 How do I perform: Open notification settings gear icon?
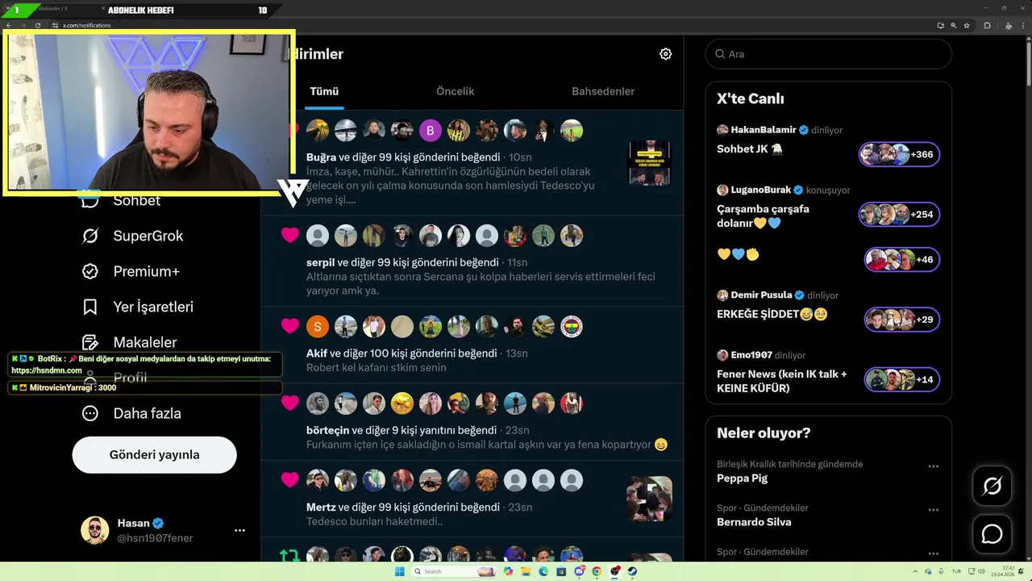coord(665,54)
